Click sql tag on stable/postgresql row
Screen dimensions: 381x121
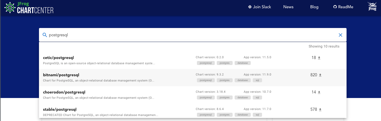pos(257,115)
